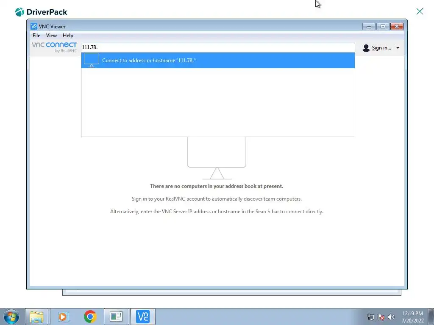This screenshot has width=434, height=325.
Task: Launch Windows Media Player from the taskbar
Action: point(63,317)
